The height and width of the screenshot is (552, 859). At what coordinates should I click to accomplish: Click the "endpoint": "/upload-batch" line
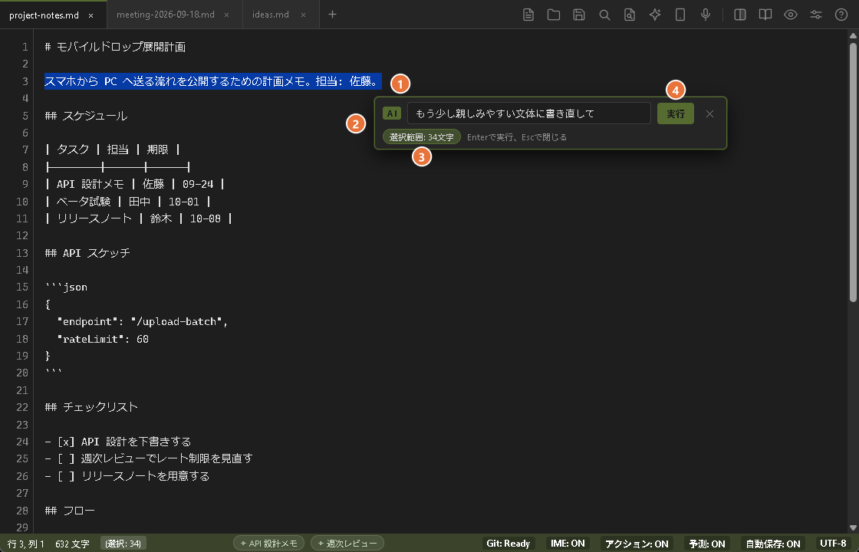143,321
